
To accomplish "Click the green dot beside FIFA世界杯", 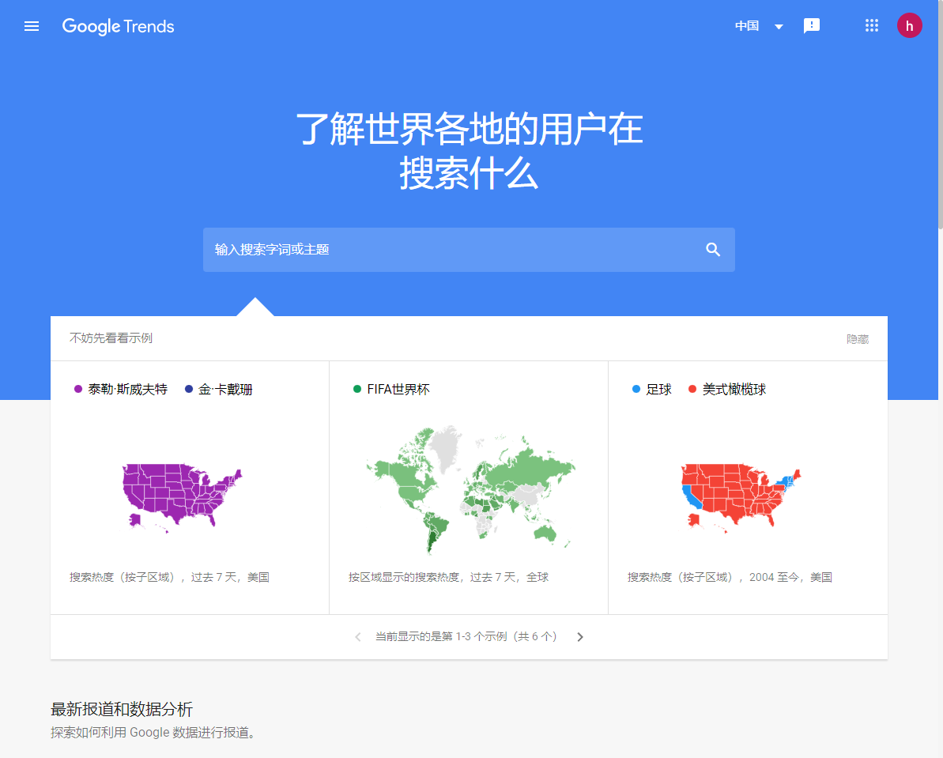I will point(357,389).
